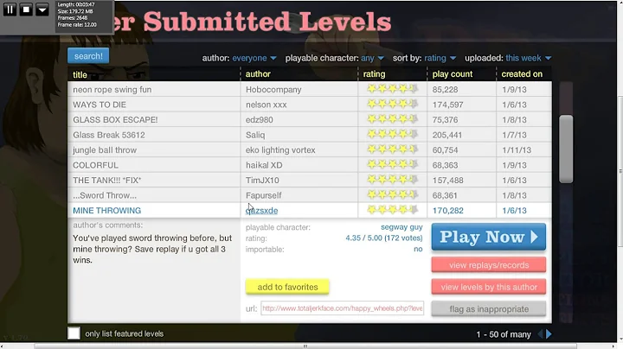
Task: Pause the screen recording
Action: pyautogui.click(x=10, y=10)
